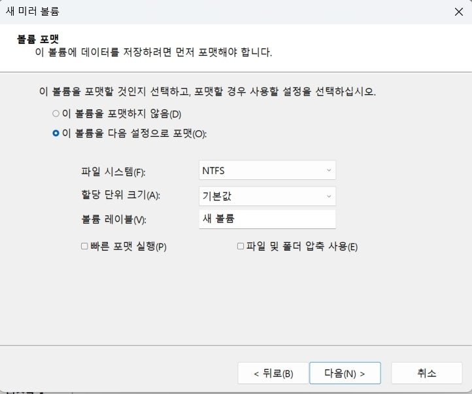Image resolution: width=472 pixels, height=394 pixels.
Task: Tick the 파일 및 폴더 압축 사용(E) checkbox
Action: tap(240, 246)
